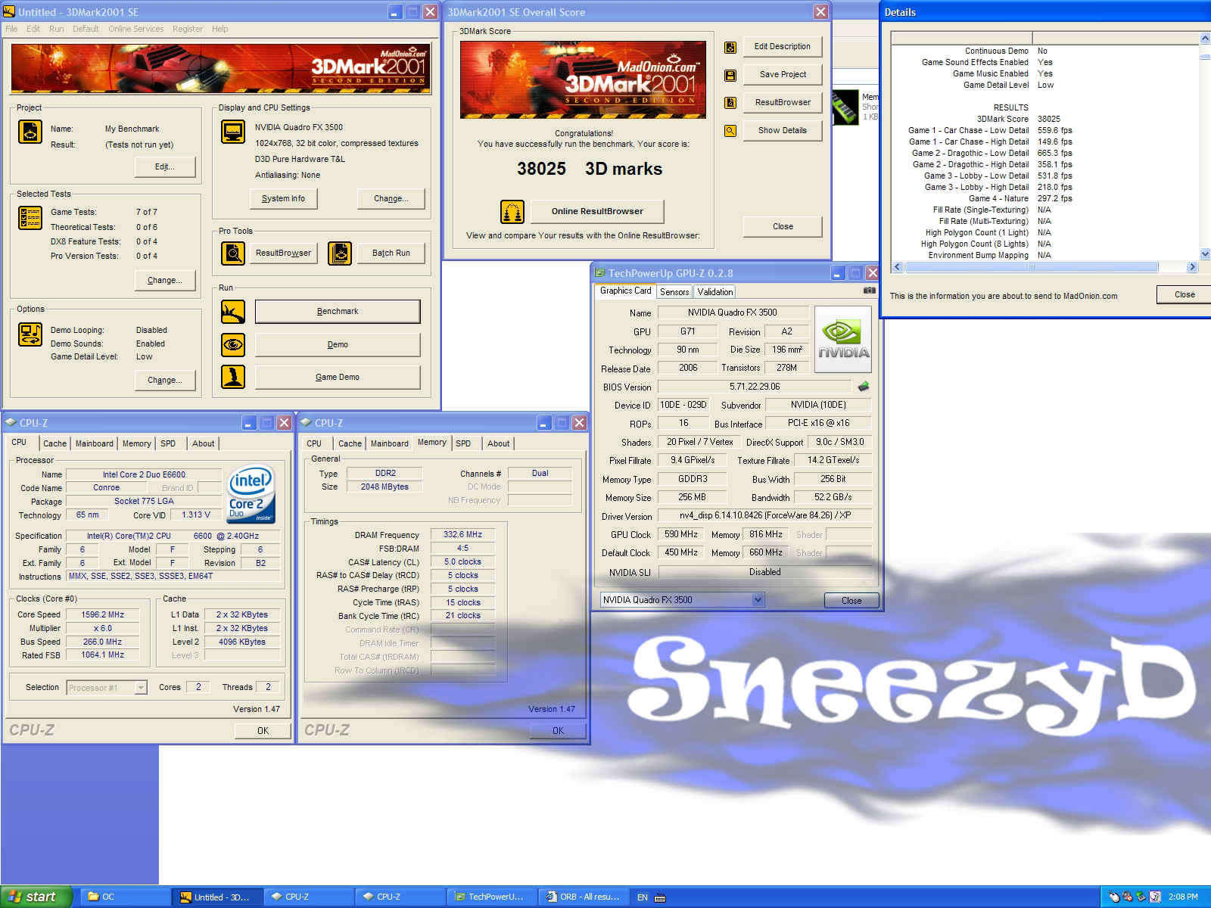
Task: Click the Show Details magnifier icon
Action: pos(730,131)
